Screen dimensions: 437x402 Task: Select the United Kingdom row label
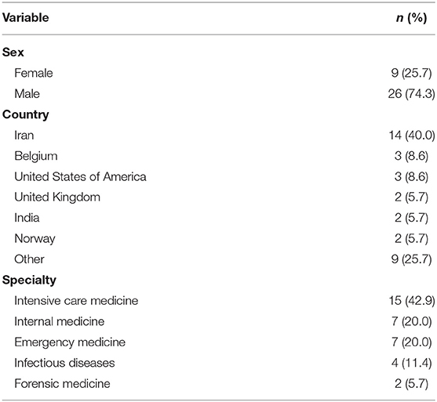pos(57,197)
